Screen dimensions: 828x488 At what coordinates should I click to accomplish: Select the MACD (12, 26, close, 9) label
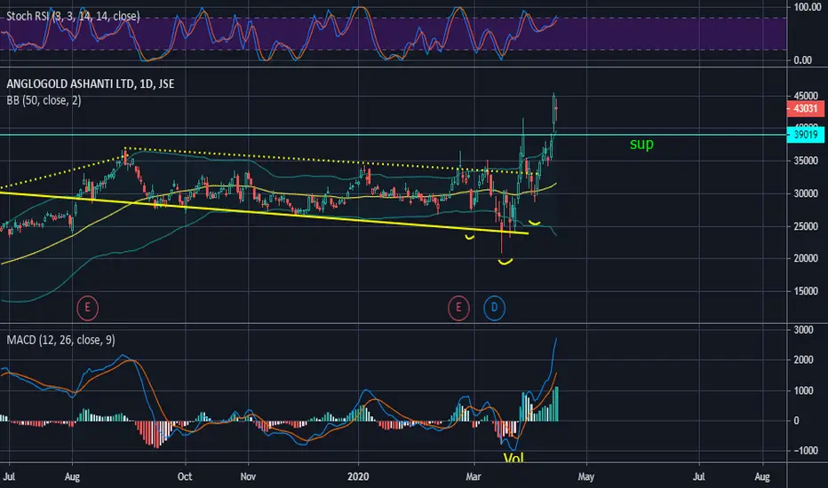[60, 340]
